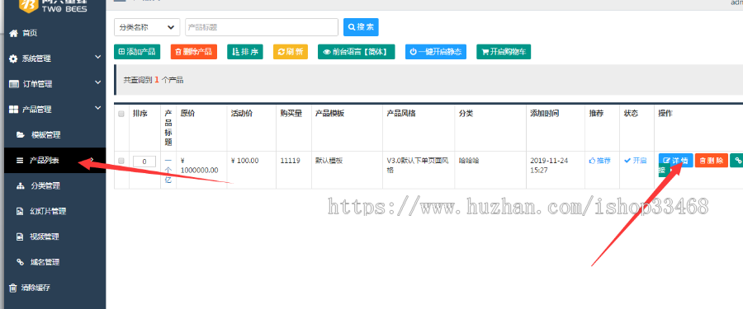Screen dimensions: 743x309
Task: Open the product title link 一个亿
Action: 168,170
